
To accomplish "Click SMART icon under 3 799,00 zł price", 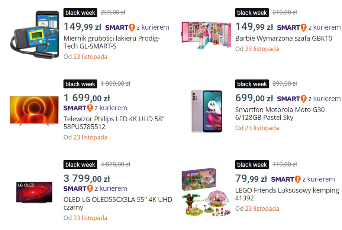I will pos(78,188).
